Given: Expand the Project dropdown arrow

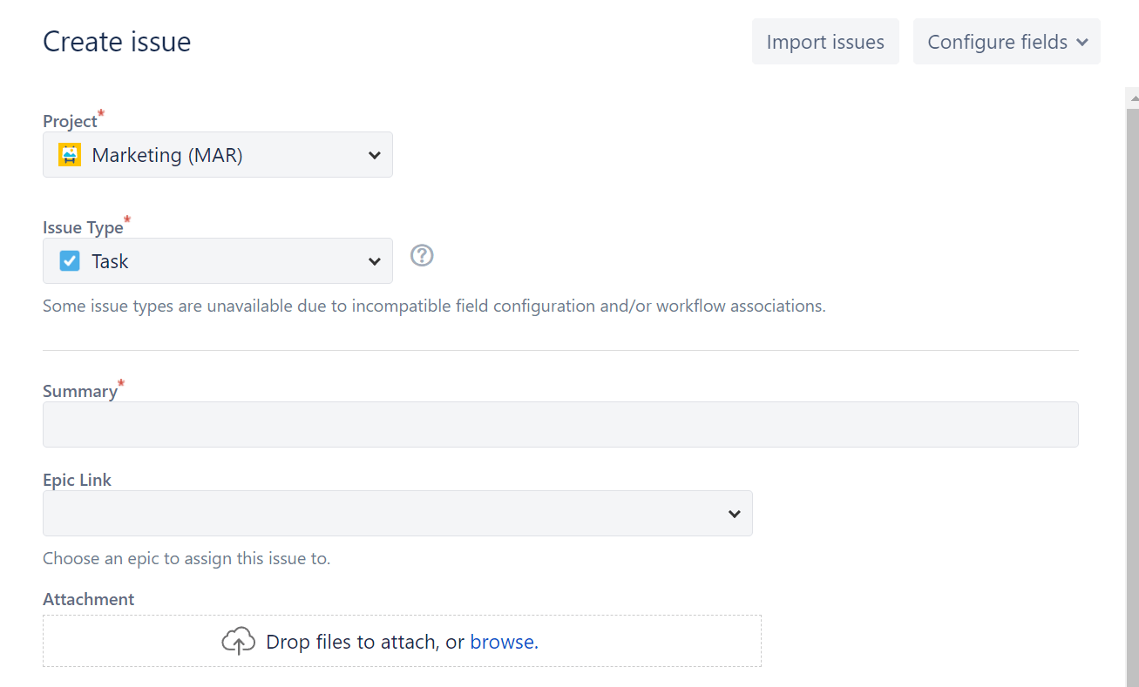Looking at the screenshot, I should click(375, 156).
